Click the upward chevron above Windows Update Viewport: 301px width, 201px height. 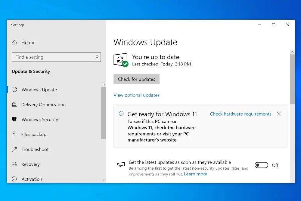(x=104, y=84)
